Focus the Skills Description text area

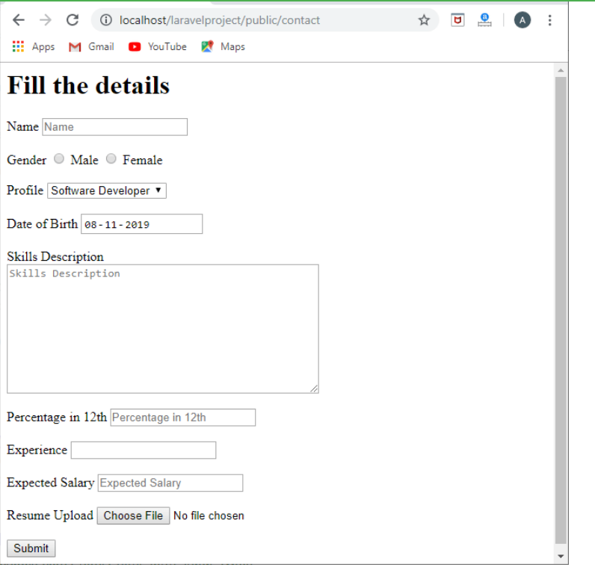click(x=163, y=329)
